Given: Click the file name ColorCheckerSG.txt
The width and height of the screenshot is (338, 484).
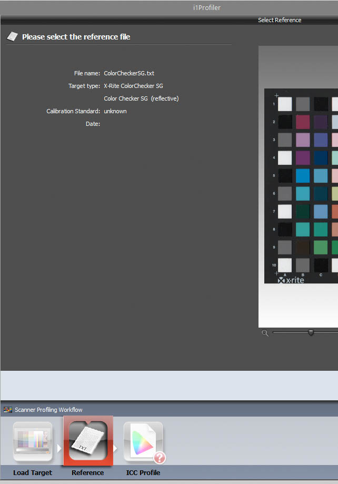Looking at the screenshot, I should point(129,73).
